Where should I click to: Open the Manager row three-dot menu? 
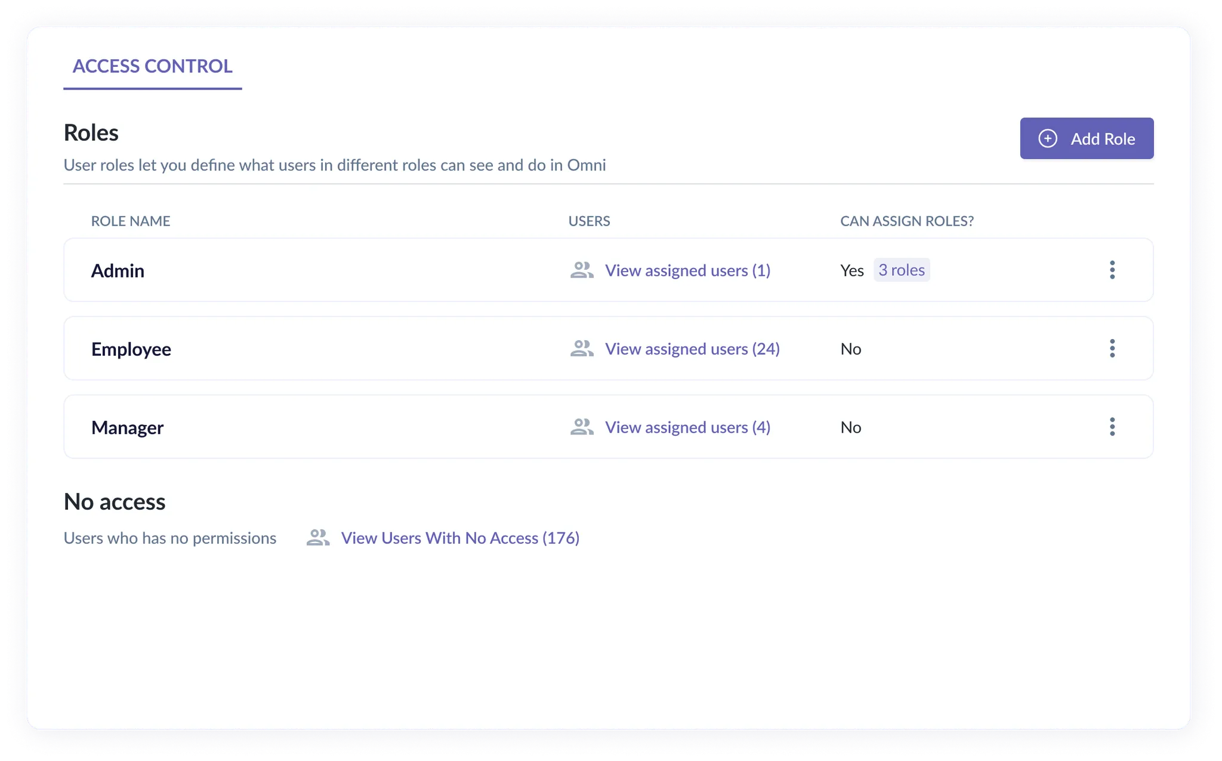(1112, 427)
